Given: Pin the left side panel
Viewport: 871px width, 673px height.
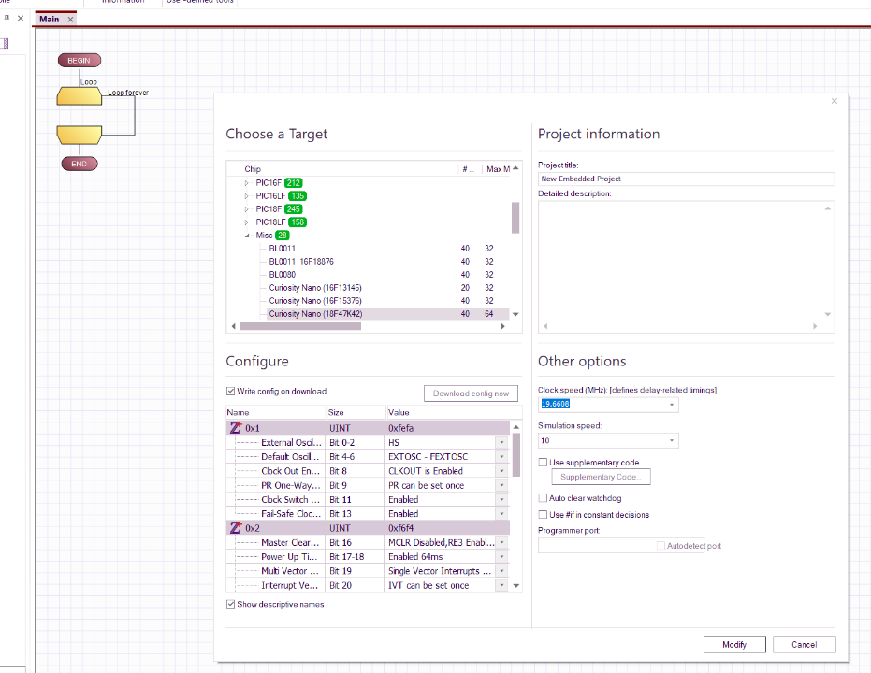Looking at the screenshot, I should pyautogui.click(x=7, y=19).
